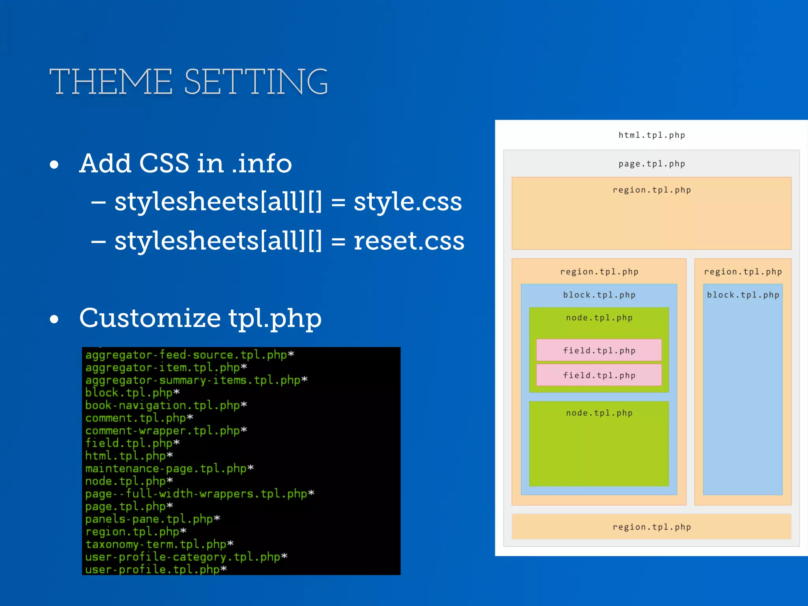Click region.tpl.php label directly under page.tpl.php

coord(652,190)
